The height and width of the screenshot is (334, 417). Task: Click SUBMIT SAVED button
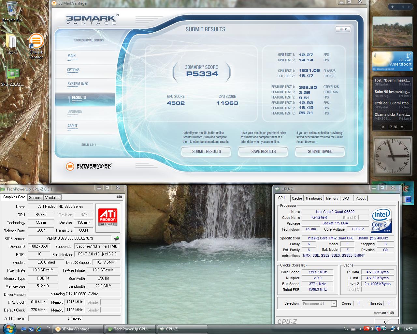pyautogui.click(x=320, y=151)
